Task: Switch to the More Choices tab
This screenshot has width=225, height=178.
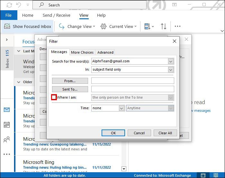Action: tap(82, 52)
